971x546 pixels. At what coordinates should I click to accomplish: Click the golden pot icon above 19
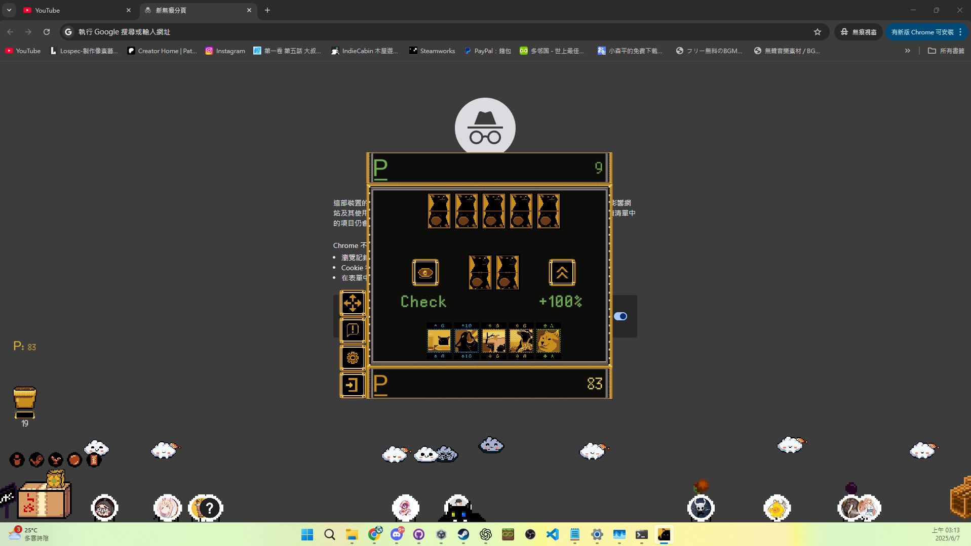point(24,398)
